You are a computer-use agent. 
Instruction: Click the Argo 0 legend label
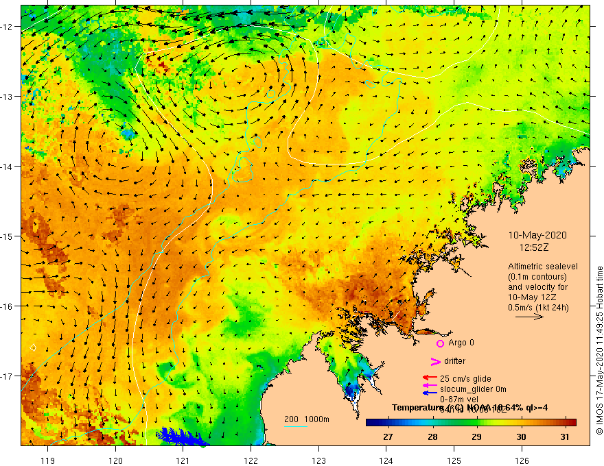(461, 343)
